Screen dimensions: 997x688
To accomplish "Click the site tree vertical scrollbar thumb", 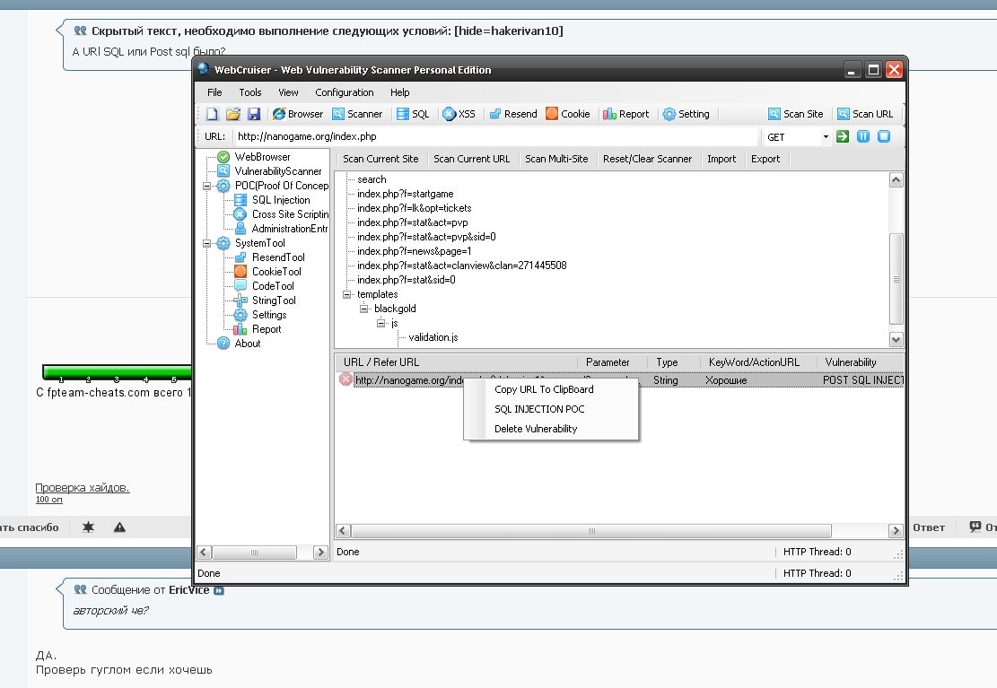I will (896, 278).
